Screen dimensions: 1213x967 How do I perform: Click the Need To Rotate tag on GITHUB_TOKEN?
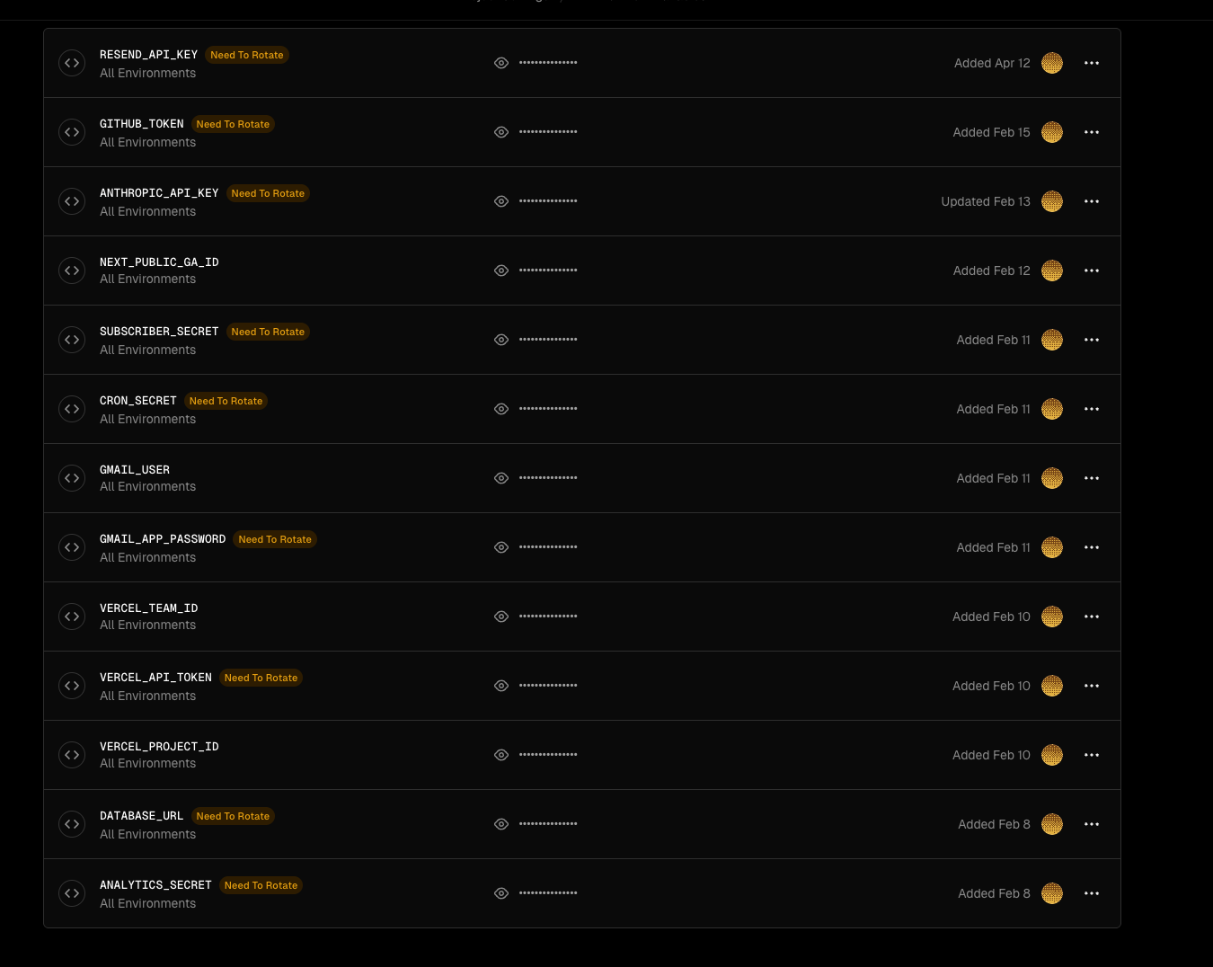[233, 124]
